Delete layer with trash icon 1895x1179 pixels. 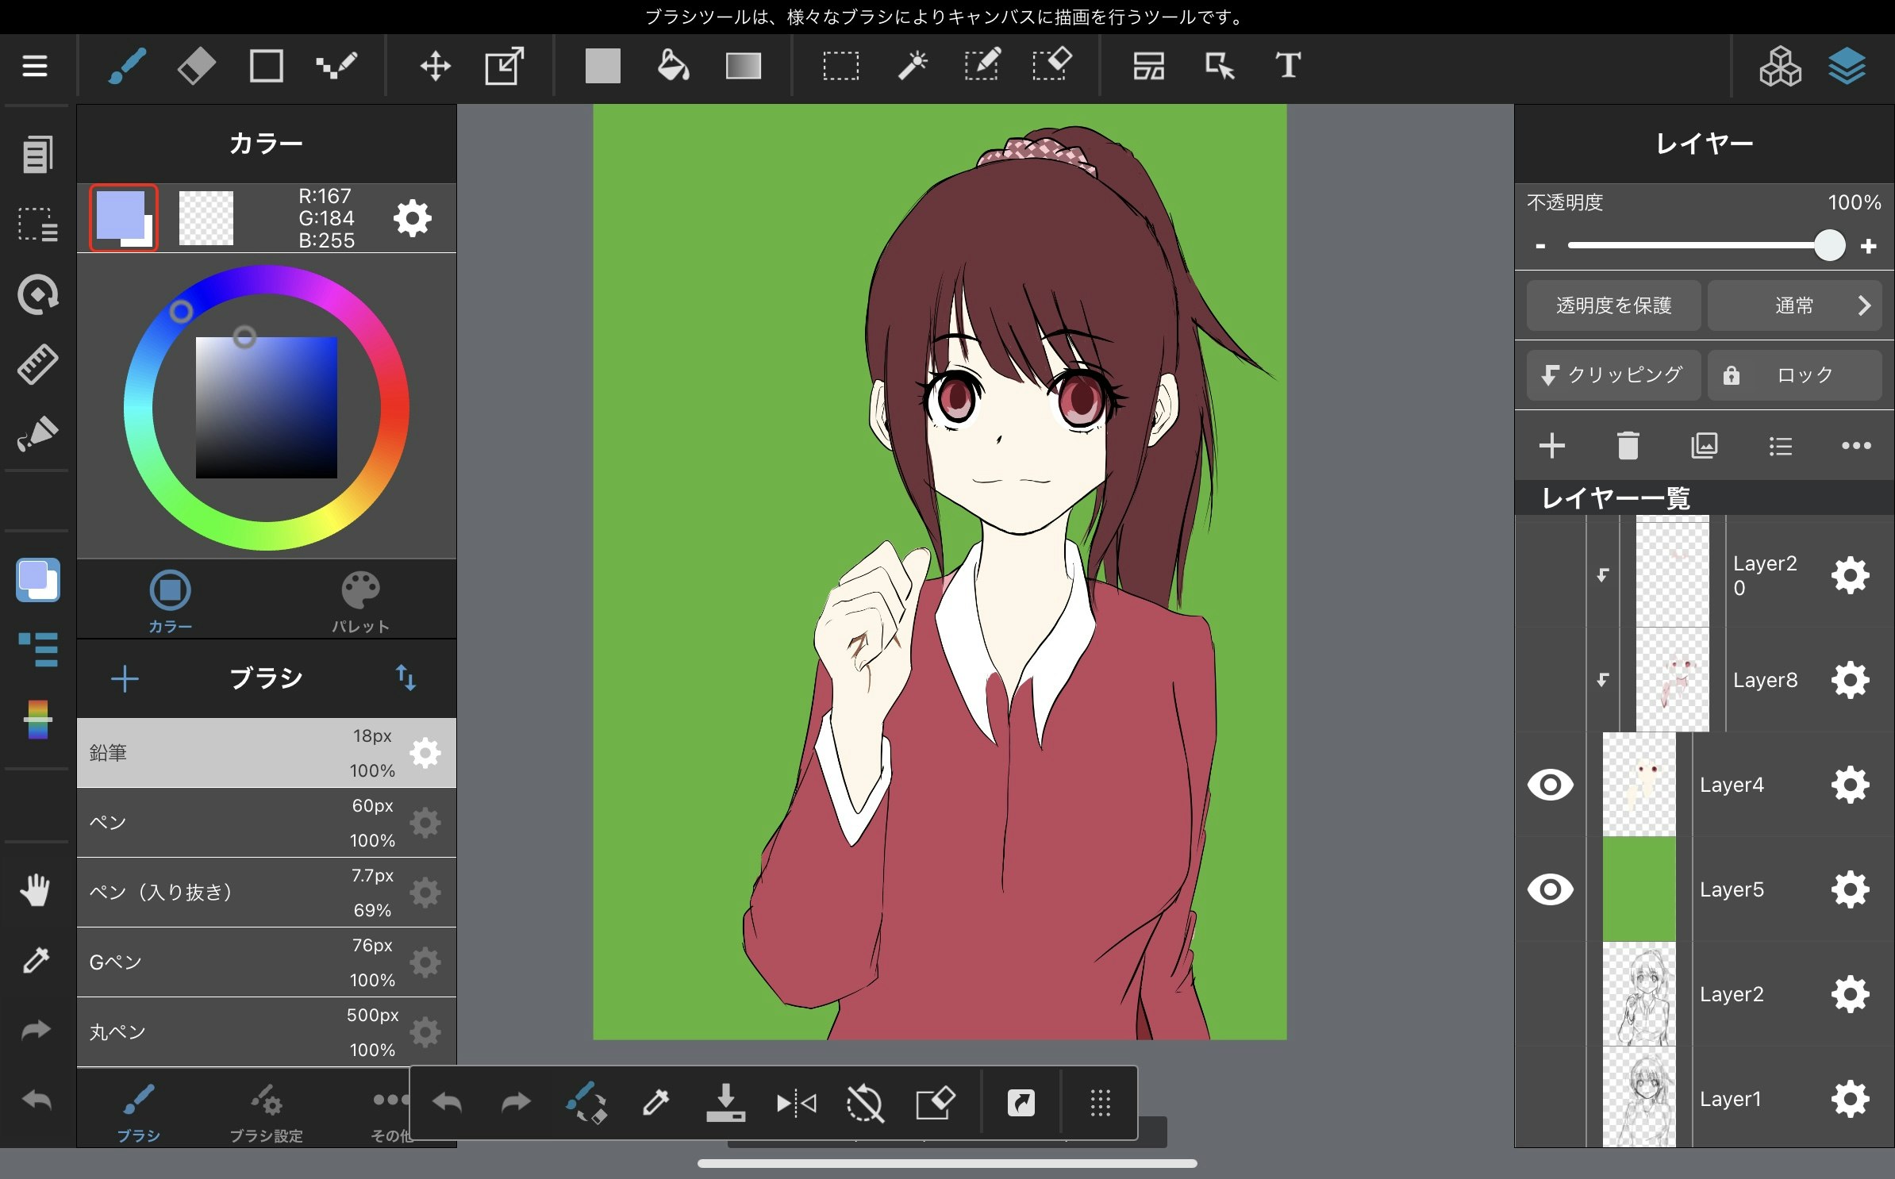tap(1628, 446)
